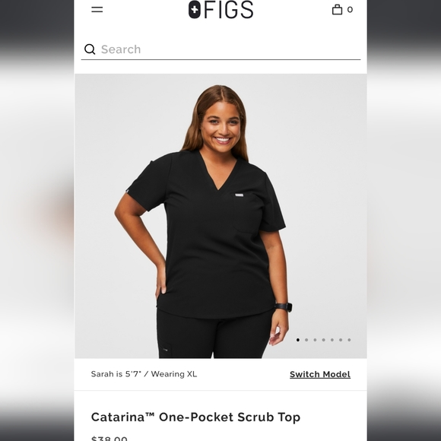Select the second carousel dot

pos(306,340)
